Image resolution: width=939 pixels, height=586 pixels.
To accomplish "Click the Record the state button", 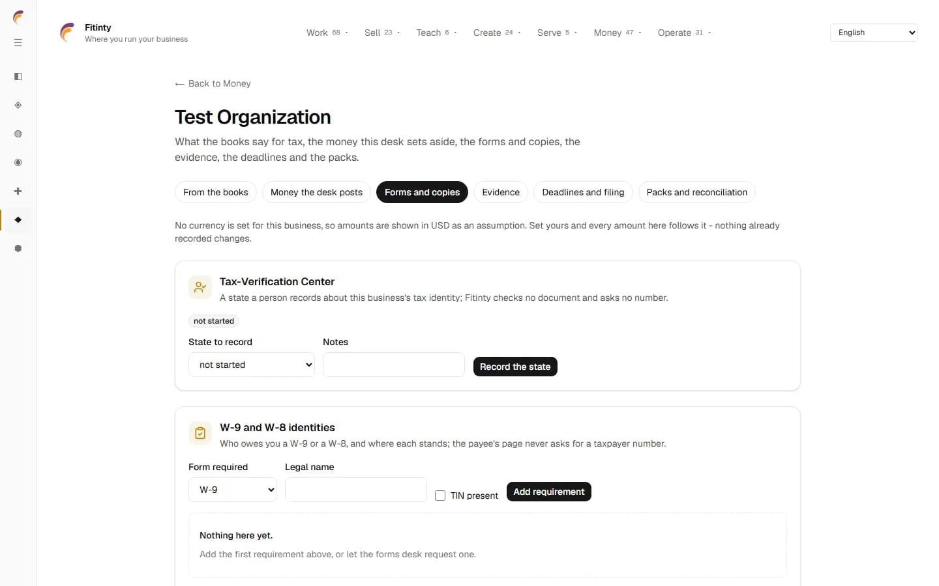I will click(x=515, y=367).
